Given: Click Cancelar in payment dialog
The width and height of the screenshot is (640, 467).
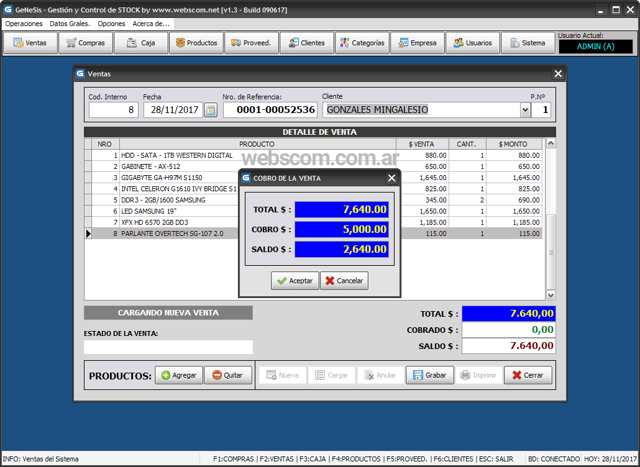Looking at the screenshot, I should (x=344, y=281).
